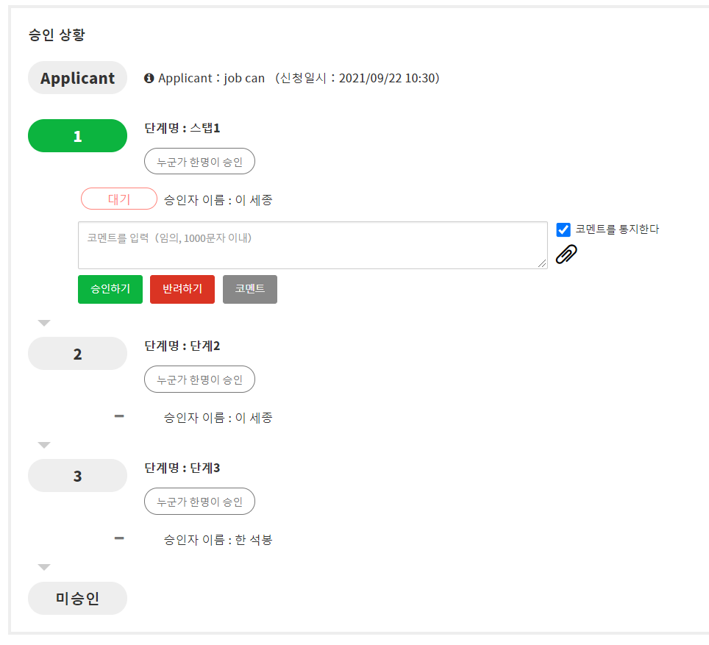Screen dimensions: 709x645
Task: Click the info icon beside Applicant text
Action: pyautogui.click(x=149, y=78)
